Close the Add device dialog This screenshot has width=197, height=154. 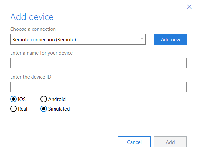(189, 7)
